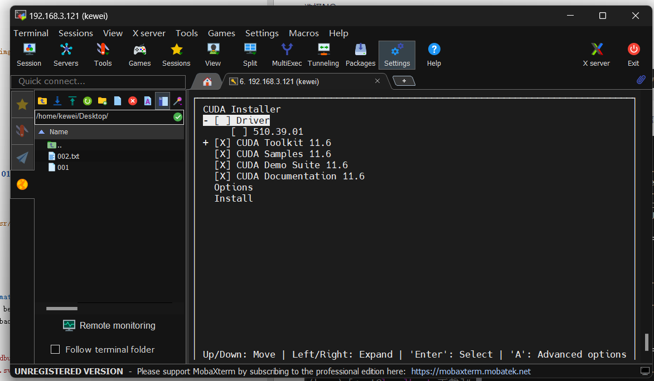The height and width of the screenshot is (381, 654).
Task: Open the Tools menu
Action: (186, 33)
